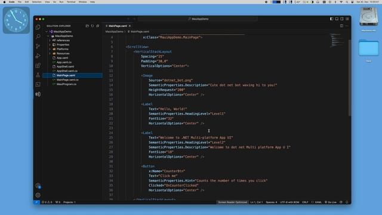Toggle the secondary side bar
Image resolution: width=382 pixels, height=215 pixels.
tap(342, 19)
